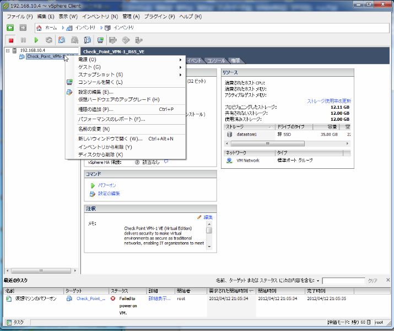Choose Rename in context menu
Viewport: 394px width, 331px height.
pos(125,129)
